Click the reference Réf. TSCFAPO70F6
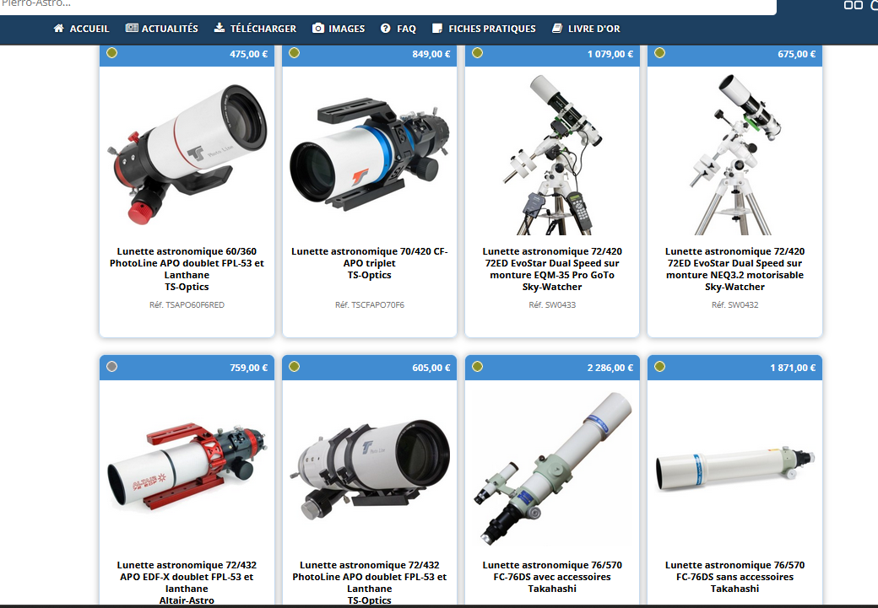 (370, 304)
